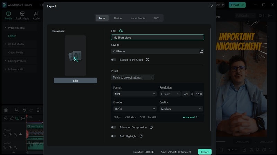Open the Save to folder browser icon
The height and width of the screenshot is (155, 277).
[202, 51]
